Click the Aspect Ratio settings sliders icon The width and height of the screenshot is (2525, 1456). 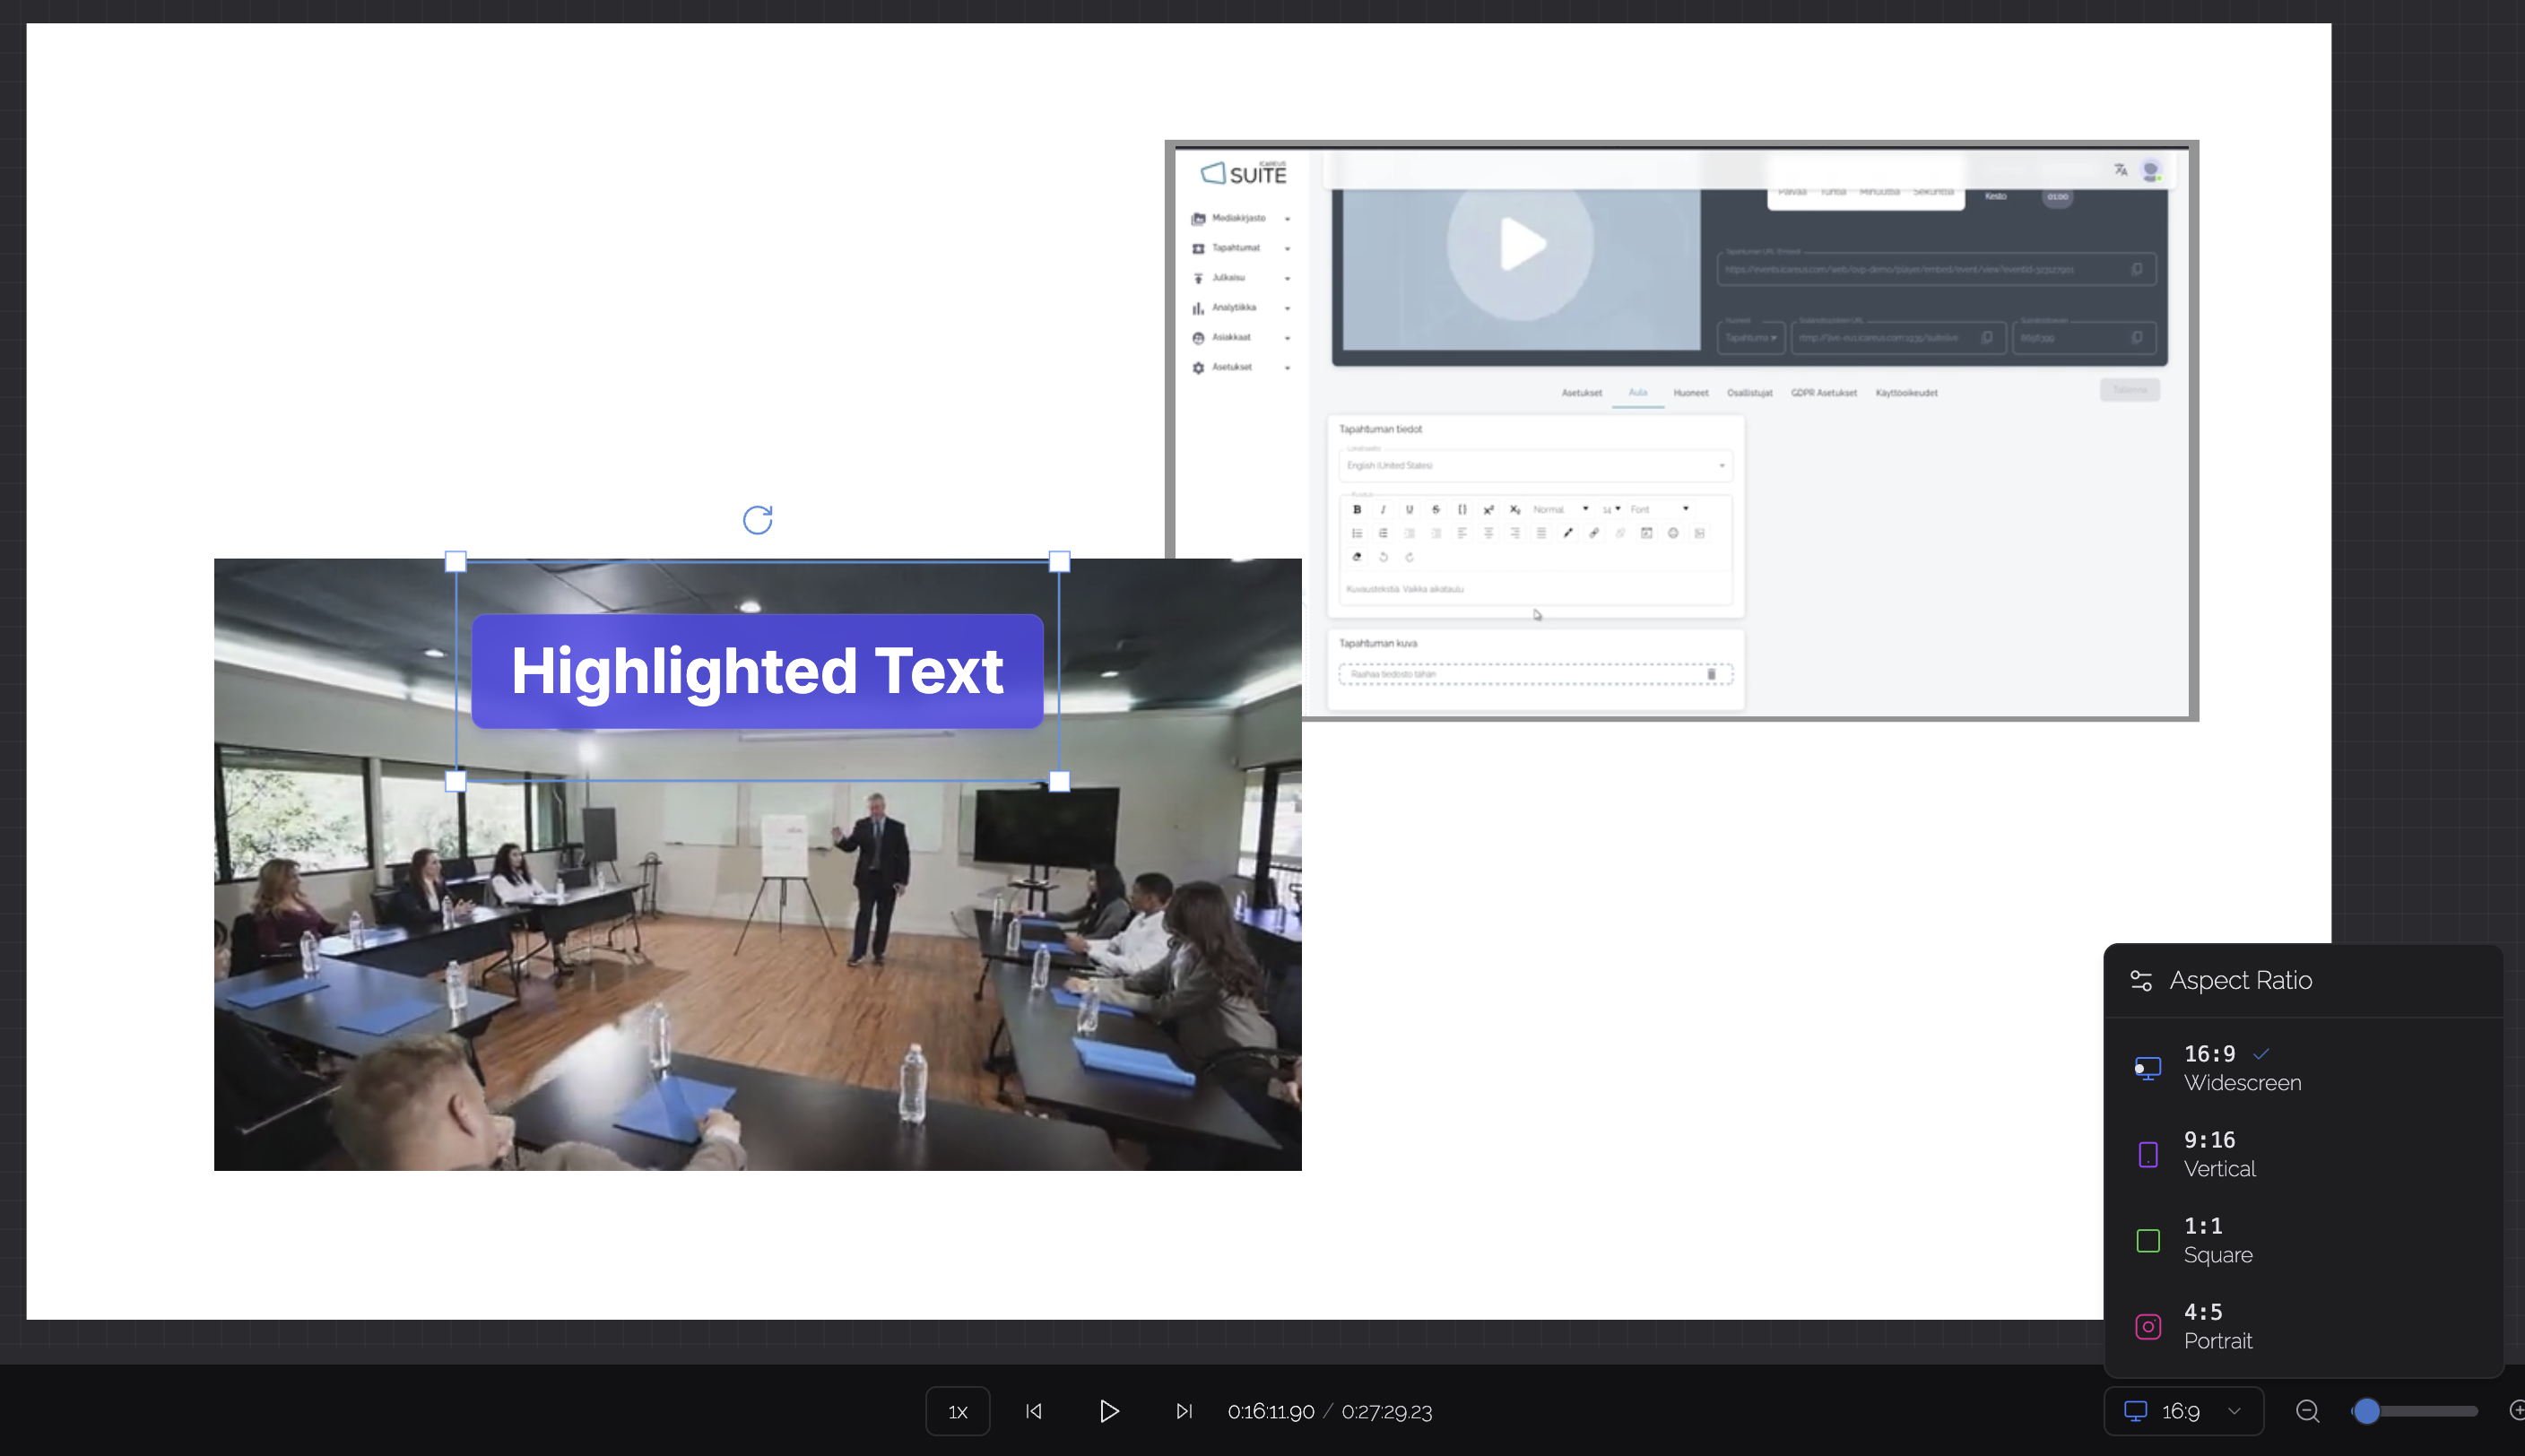2141,981
